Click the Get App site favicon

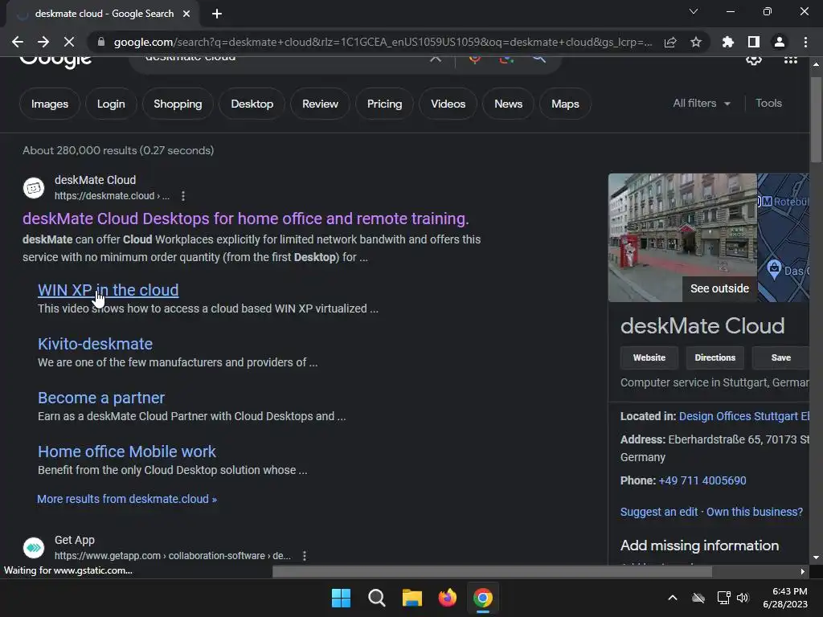coord(34,548)
